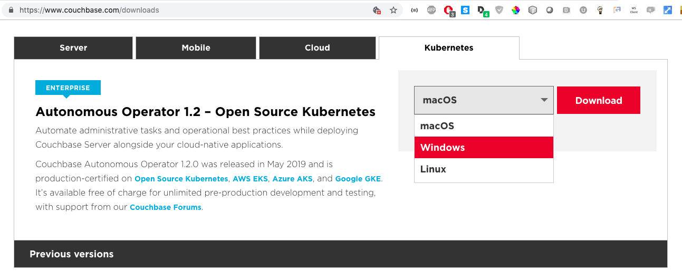
Task: Click the lock icon for site security info
Action: click(x=11, y=10)
